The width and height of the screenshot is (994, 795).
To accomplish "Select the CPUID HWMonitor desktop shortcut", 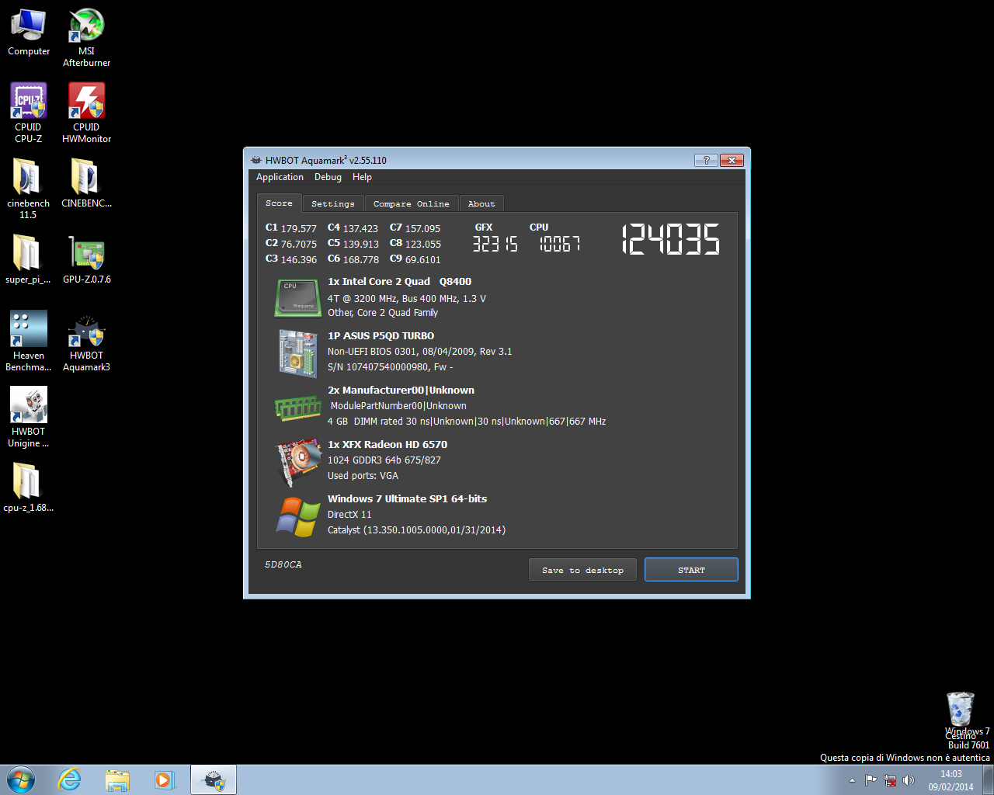I will click(86, 113).
